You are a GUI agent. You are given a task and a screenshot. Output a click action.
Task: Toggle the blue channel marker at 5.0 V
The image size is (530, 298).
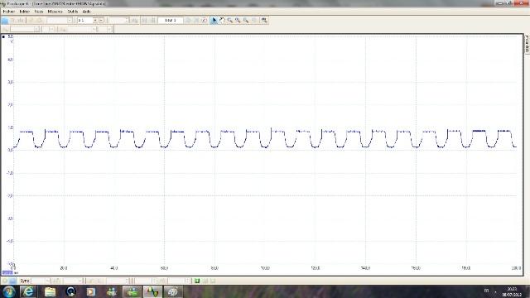point(3,36)
